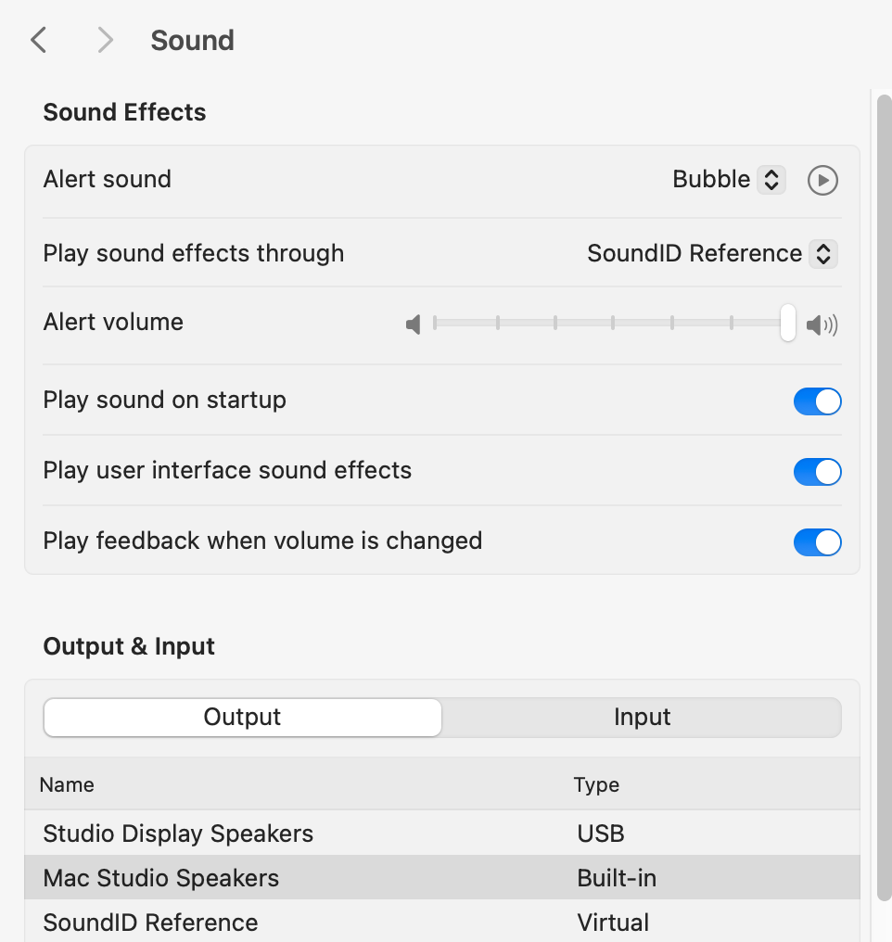Viewport: 892px width, 942px height.
Task: Switch to the Input tab
Action: (x=642, y=718)
